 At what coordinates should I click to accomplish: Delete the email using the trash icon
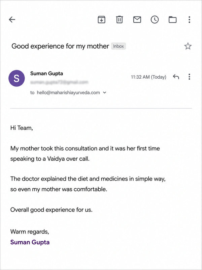120,20
